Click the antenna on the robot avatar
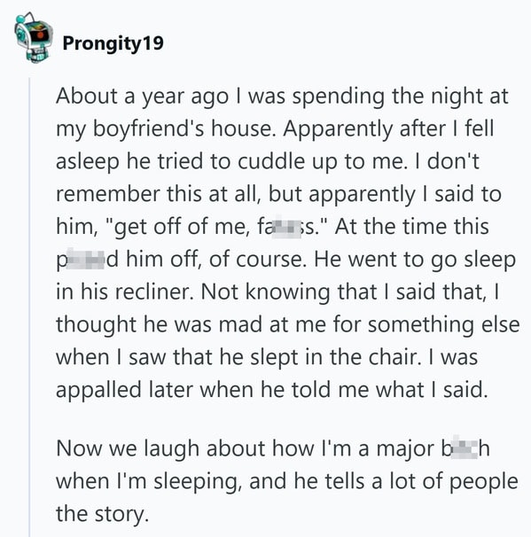 (x=26, y=17)
